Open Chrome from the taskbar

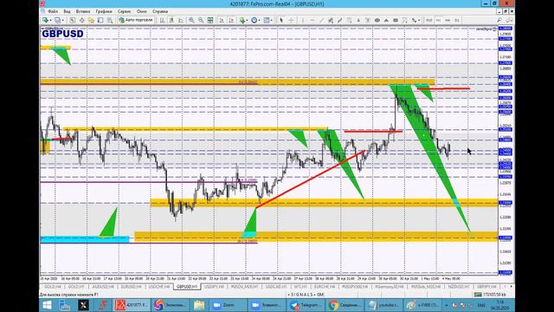click(x=345, y=305)
